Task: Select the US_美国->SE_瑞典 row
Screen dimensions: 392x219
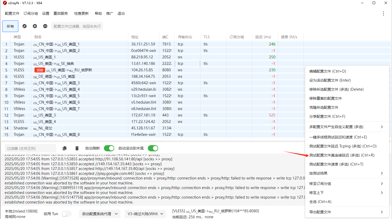Action: [196, 64]
